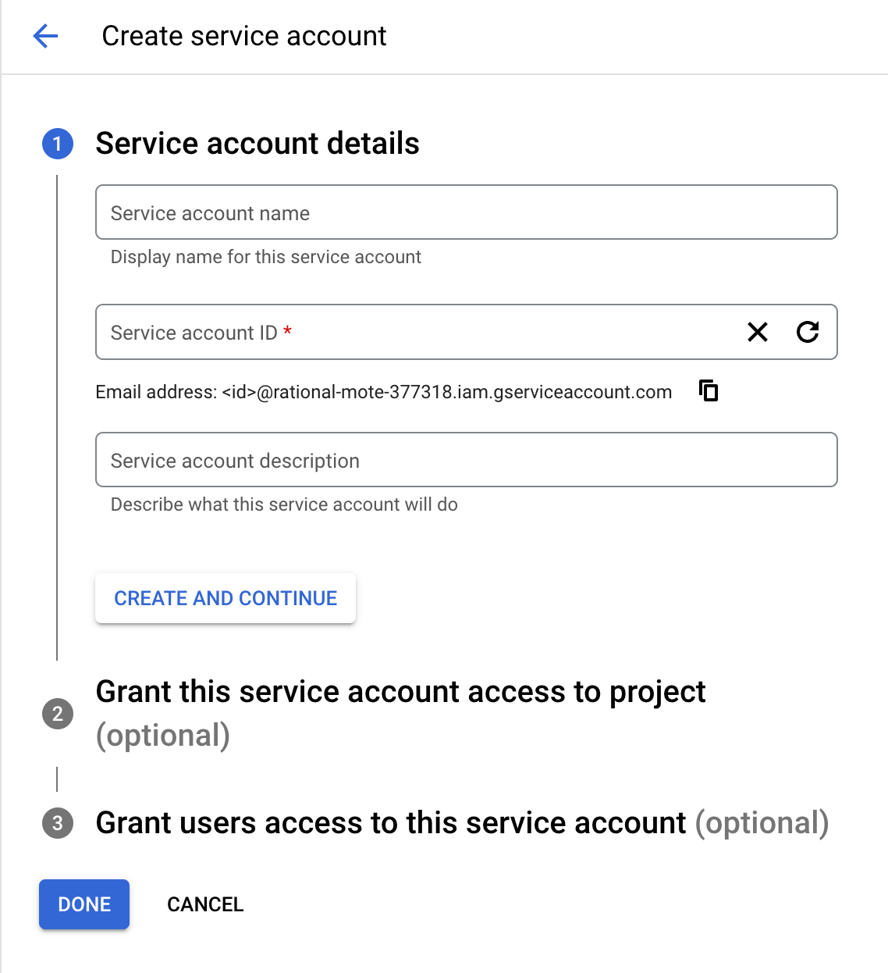Regenerate the Service account ID

point(808,332)
